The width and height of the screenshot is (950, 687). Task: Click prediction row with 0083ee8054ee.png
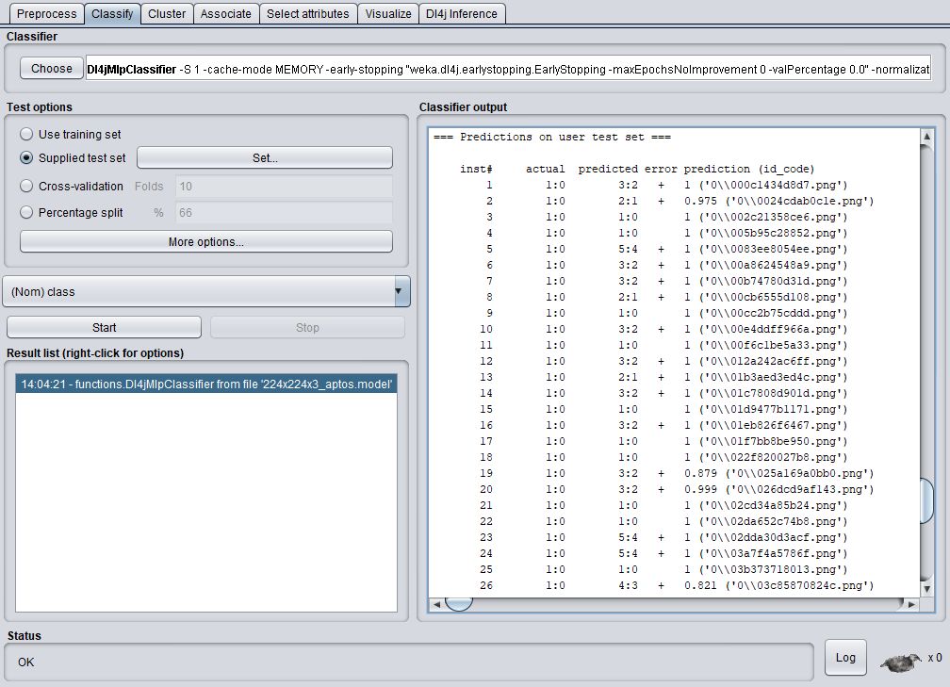(x=654, y=249)
